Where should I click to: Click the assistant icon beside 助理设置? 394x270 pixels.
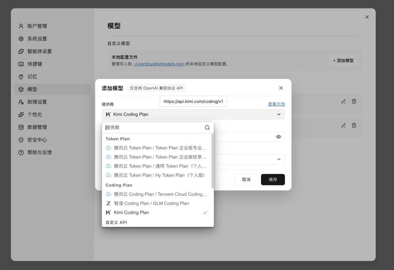coord(21,102)
